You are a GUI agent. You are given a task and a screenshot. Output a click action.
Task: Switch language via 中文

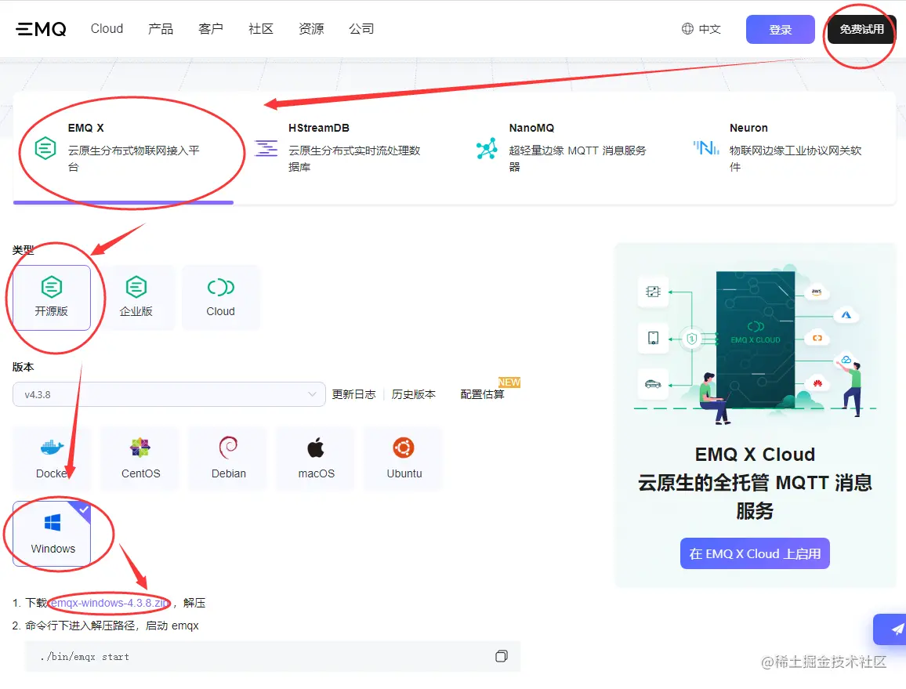(x=709, y=29)
